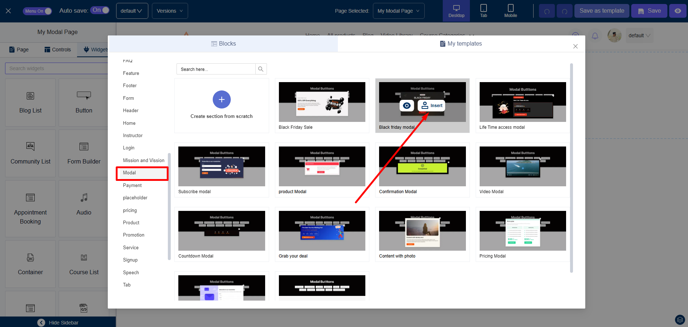Click the preview eye button in top bar
Viewport: 688px width, 327px height.
pos(678,11)
